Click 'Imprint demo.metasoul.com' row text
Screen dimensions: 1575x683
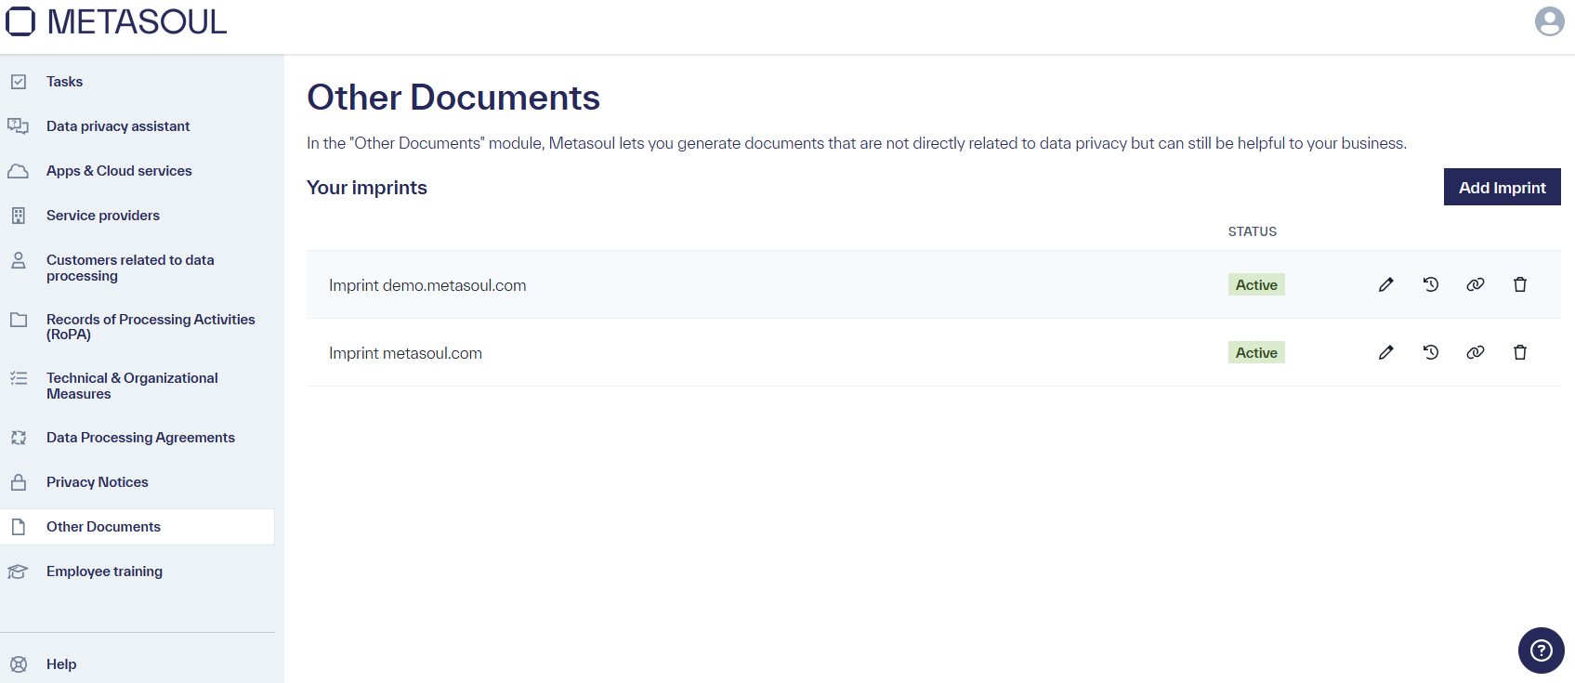click(x=427, y=285)
